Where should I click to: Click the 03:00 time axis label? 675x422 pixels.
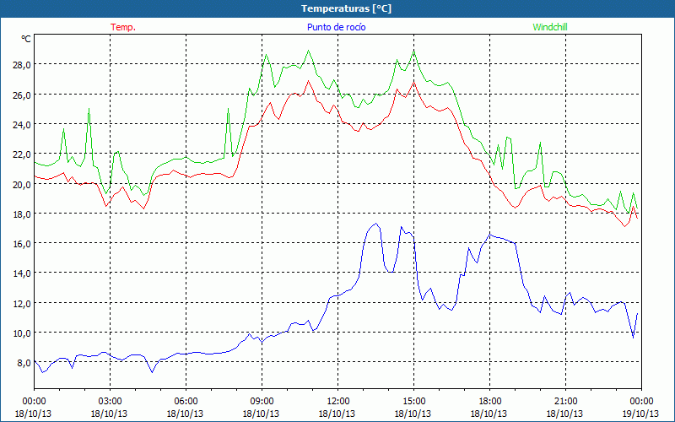[x=110, y=401]
